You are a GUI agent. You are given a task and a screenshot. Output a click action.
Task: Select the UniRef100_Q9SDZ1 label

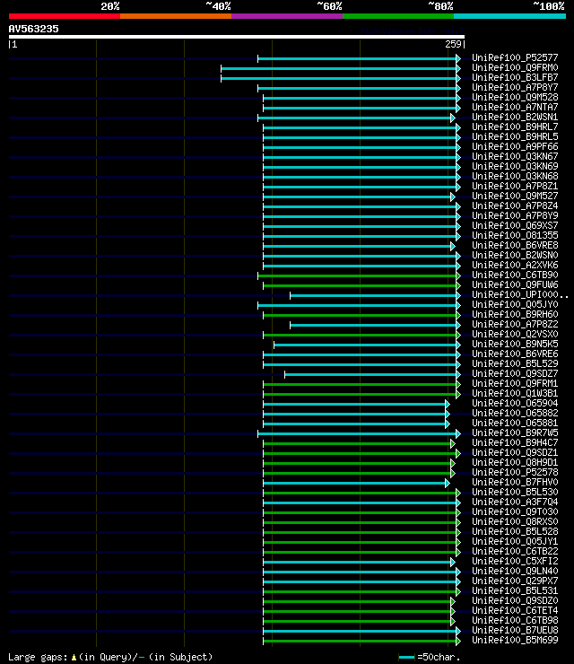(515, 453)
